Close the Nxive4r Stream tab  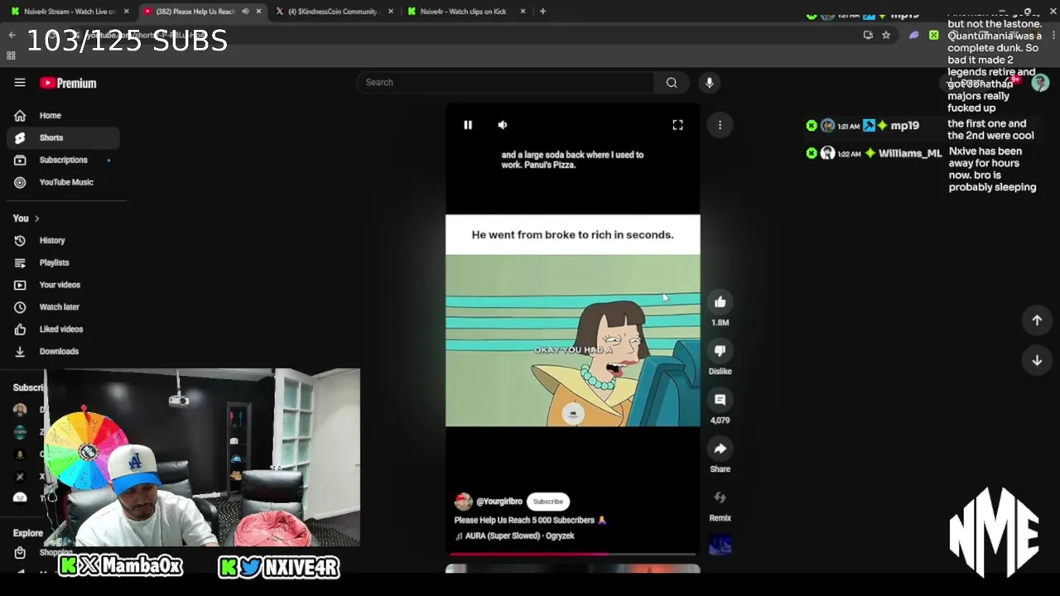pos(126,12)
